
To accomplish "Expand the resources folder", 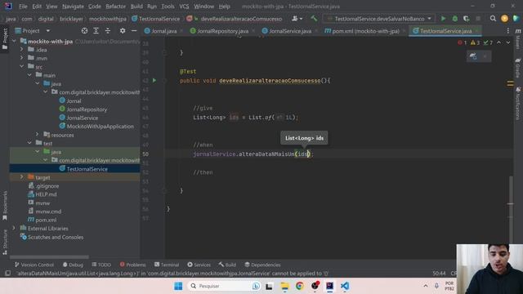I will 38,135.
